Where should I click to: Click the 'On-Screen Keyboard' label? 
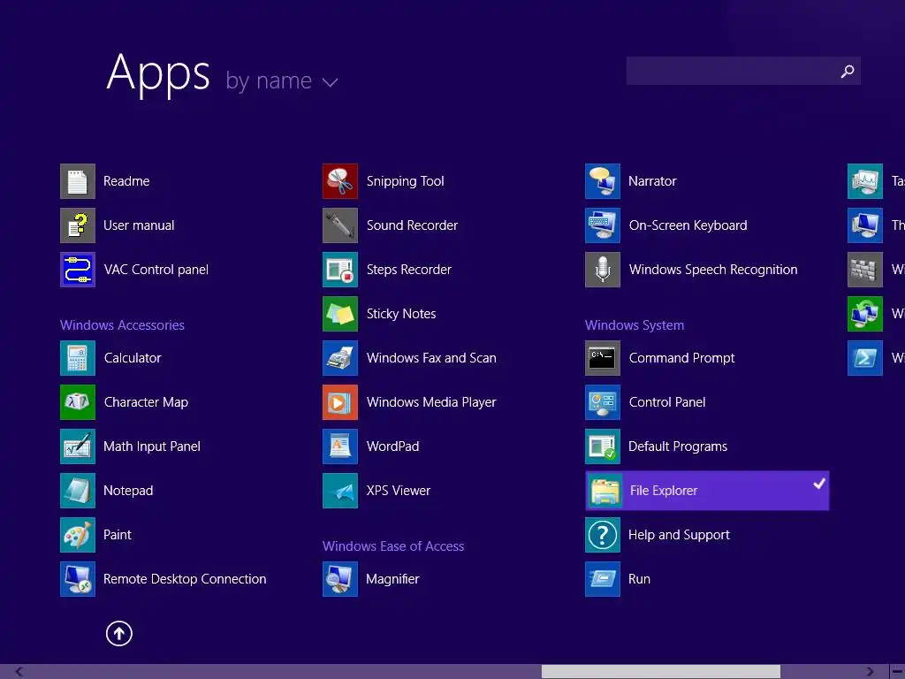coord(688,225)
